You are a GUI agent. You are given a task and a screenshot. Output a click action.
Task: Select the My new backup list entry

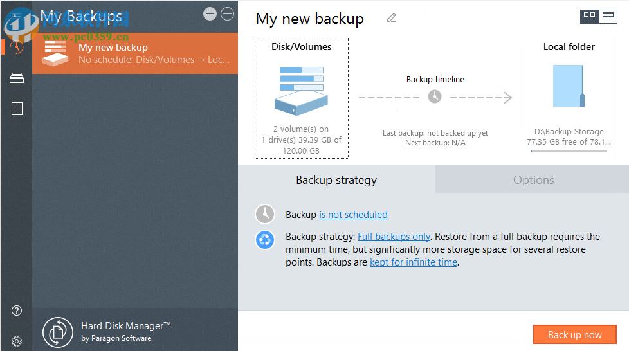(135, 53)
